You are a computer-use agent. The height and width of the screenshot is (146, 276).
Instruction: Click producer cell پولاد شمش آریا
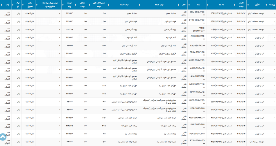click(169, 134)
